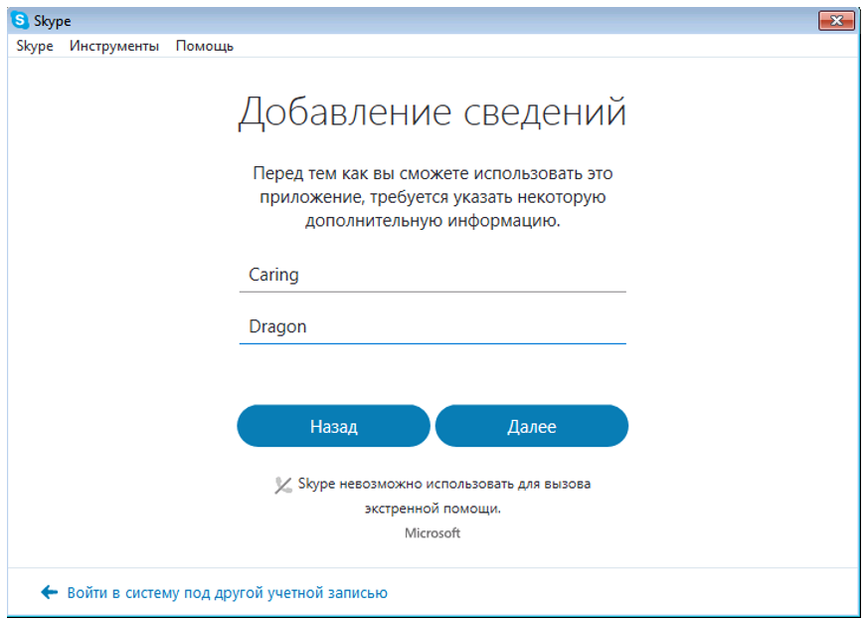868x620 pixels.
Task: Open the Инструменты menu
Action: (x=114, y=46)
